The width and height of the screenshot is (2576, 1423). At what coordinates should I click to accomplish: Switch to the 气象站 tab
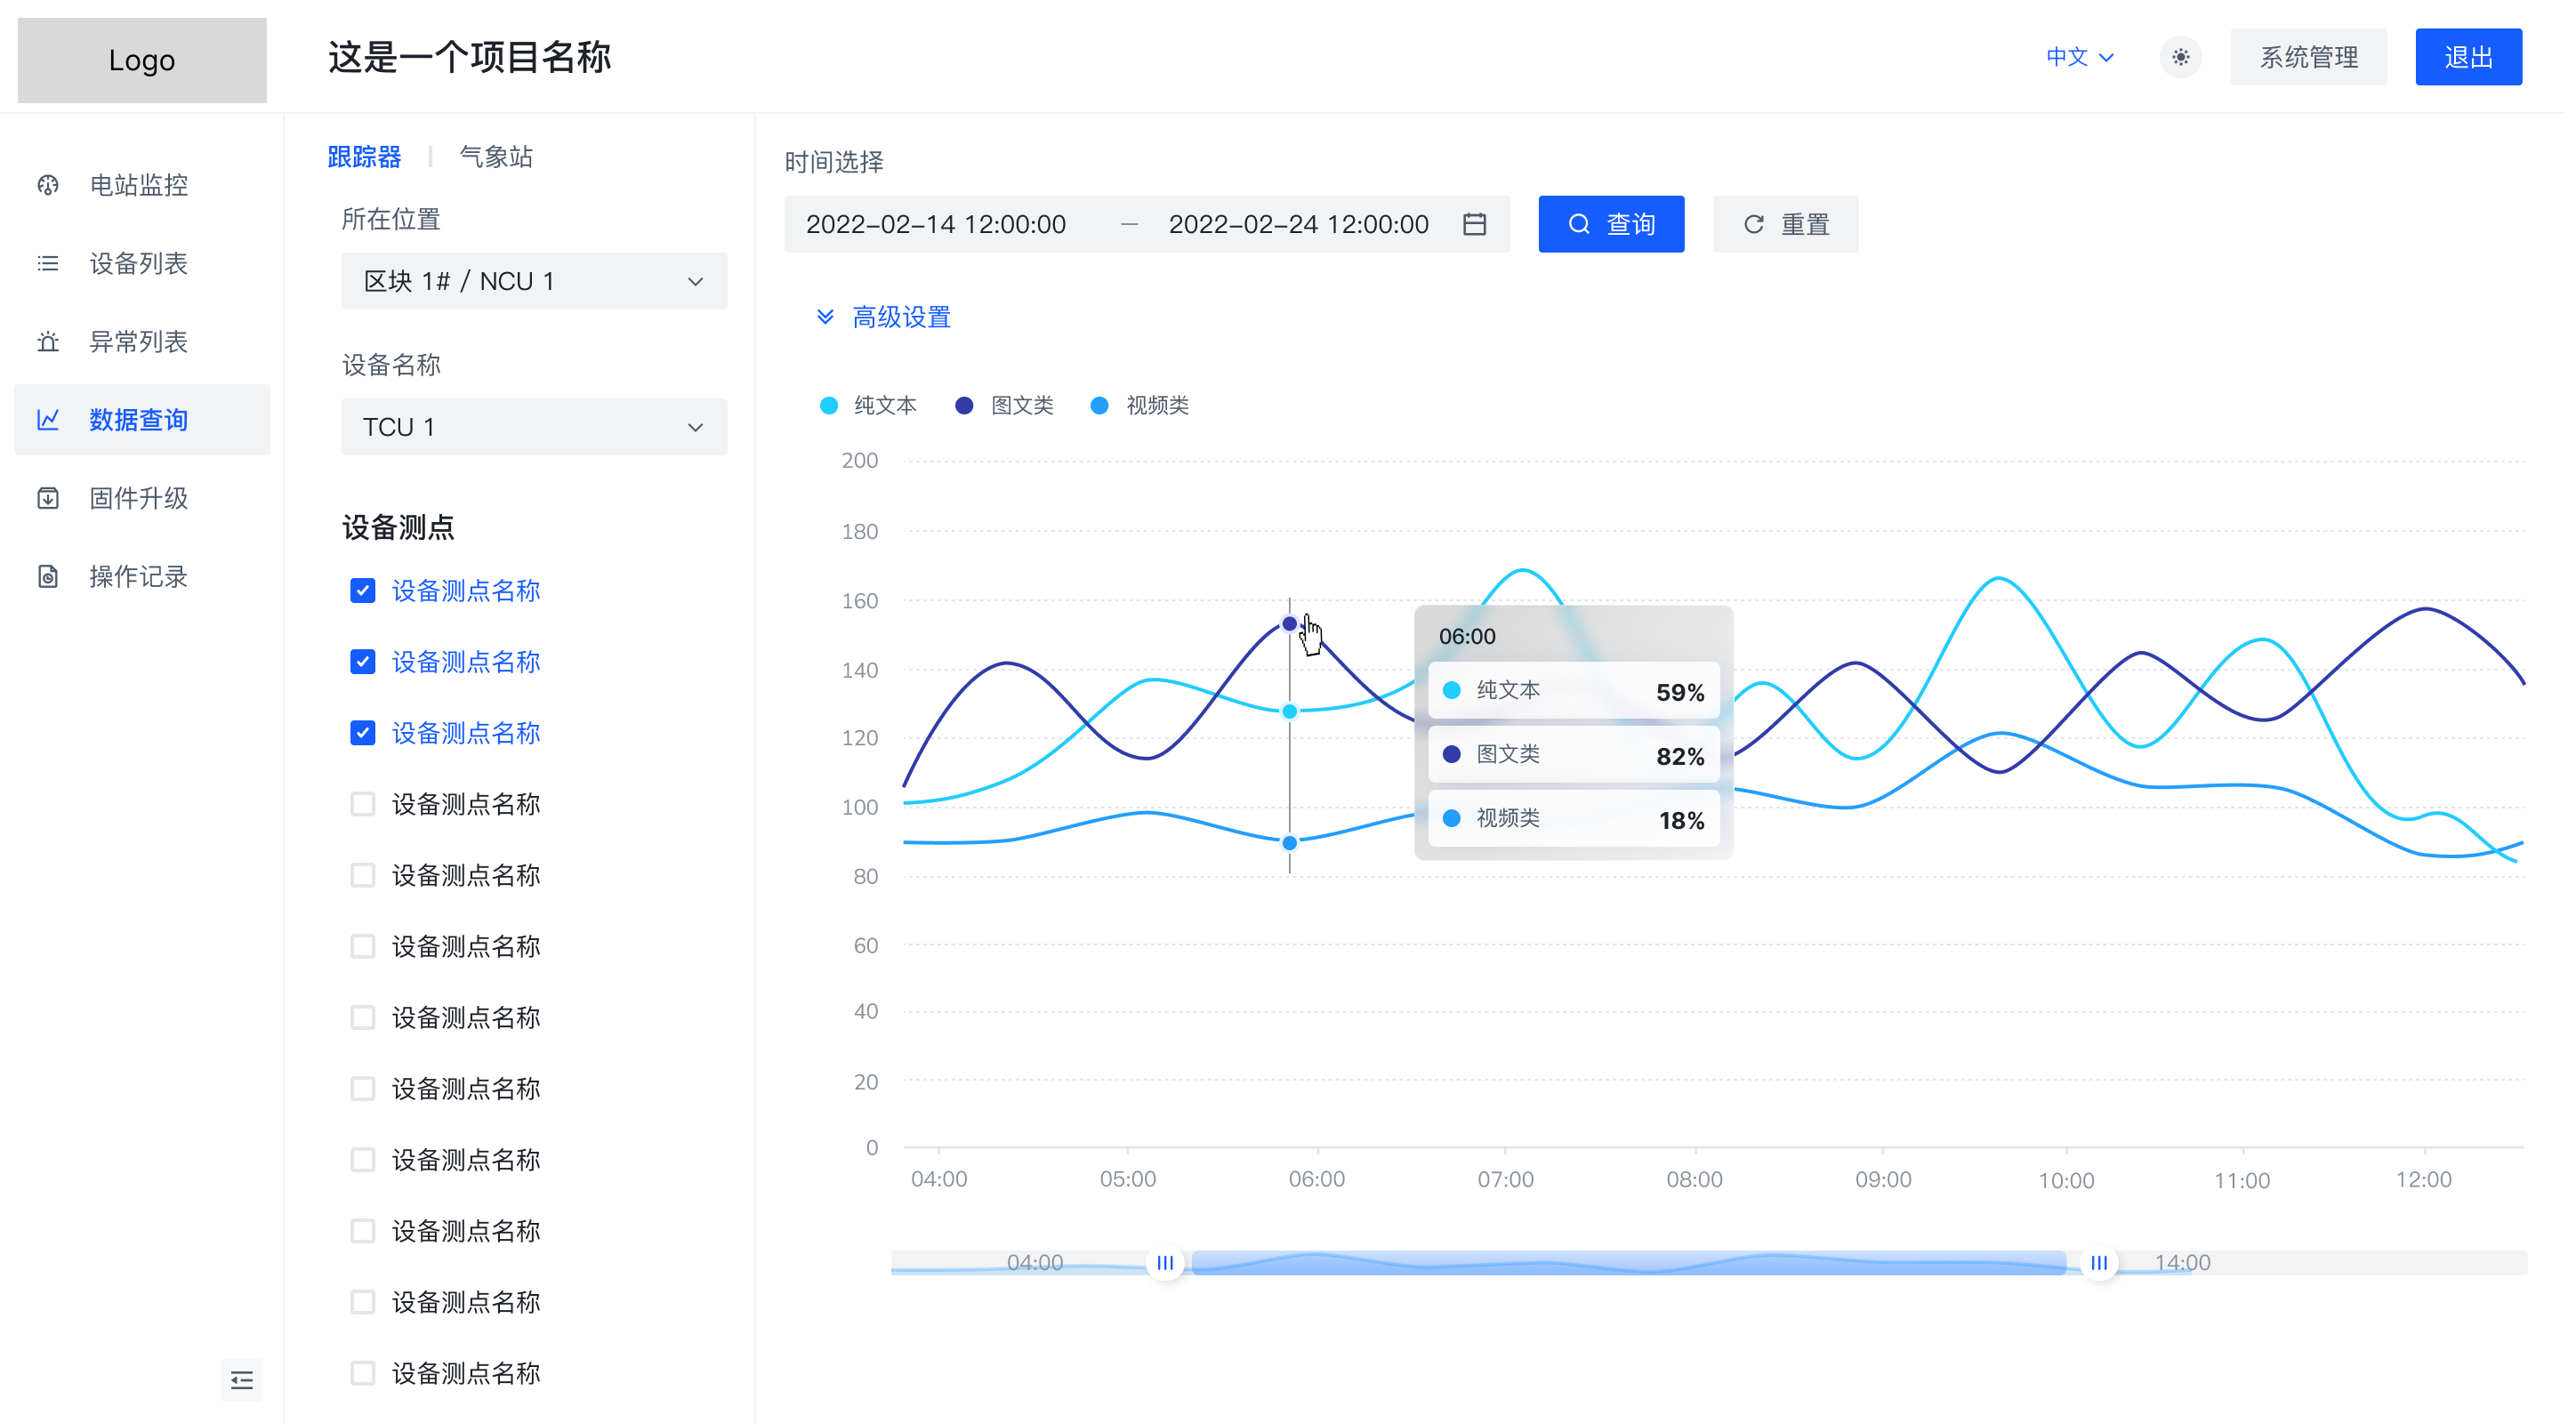[496, 157]
